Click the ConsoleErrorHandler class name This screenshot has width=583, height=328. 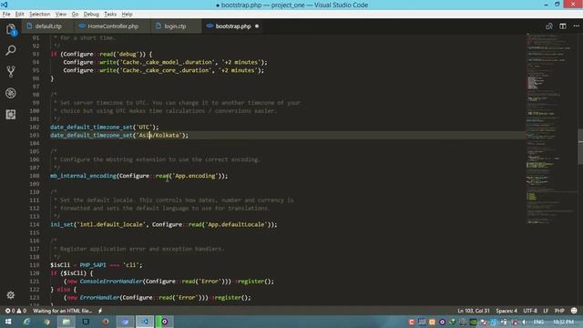click(x=111, y=282)
